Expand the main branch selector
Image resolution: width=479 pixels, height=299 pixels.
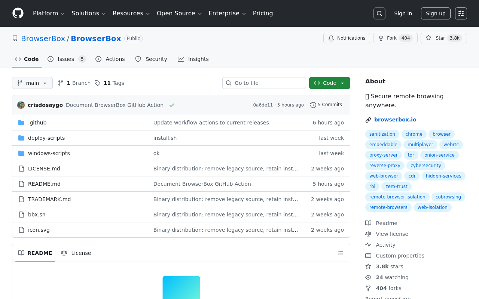tap(32, 83)
